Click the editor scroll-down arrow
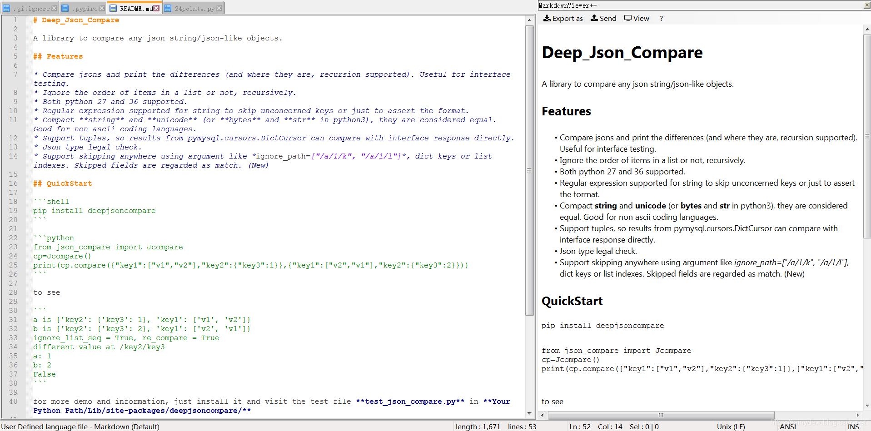The width and height of the screenshot is (871, 431). click(529, 413)
